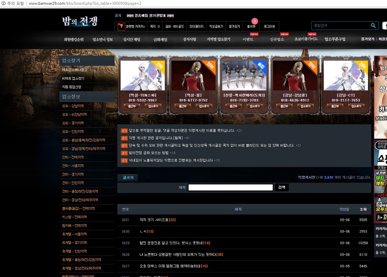Select 오피 - 비강남지역 in sidebar
387x277 pixels.
[74, 115]
